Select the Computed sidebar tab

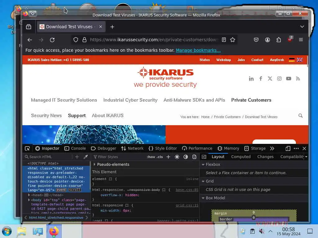click(241, 157)
